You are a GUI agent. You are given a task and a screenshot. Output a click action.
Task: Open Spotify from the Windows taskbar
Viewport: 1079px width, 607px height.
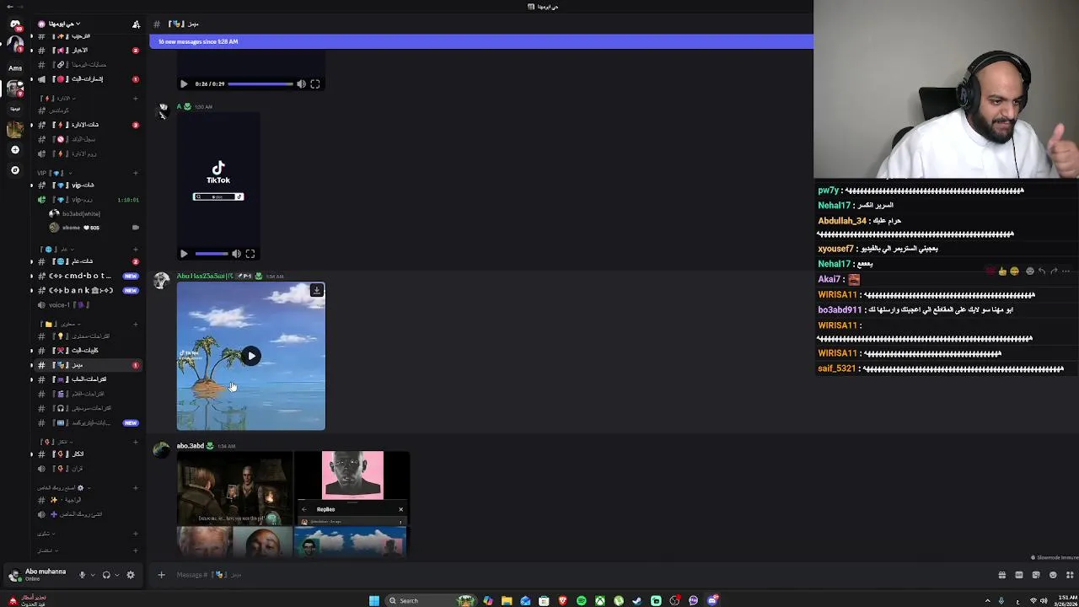point(581,600)
